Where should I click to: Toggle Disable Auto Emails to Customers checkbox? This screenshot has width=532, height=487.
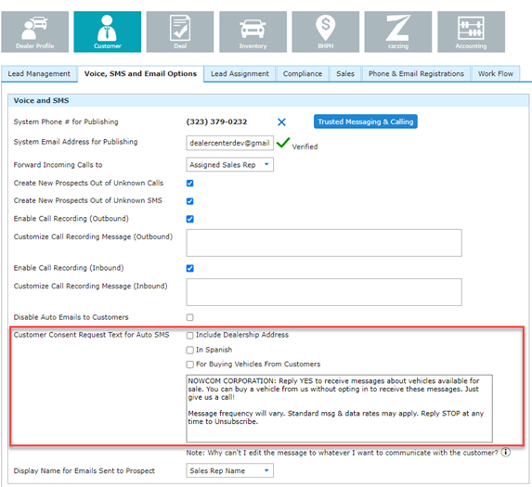coord(190,317)
